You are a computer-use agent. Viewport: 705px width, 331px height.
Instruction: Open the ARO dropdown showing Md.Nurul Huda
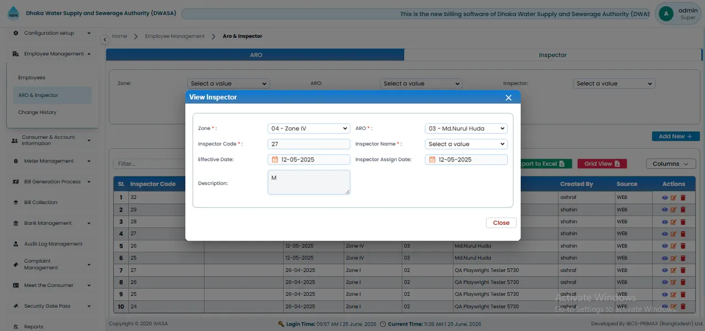tap(467, 128)
